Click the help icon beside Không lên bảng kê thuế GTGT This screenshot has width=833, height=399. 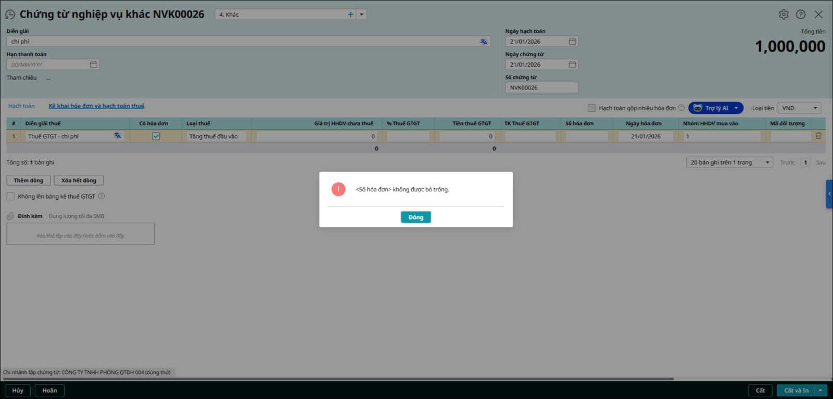tap(102, 196)
